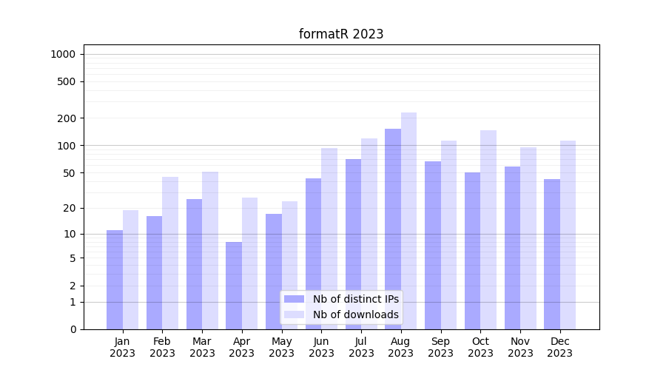
Task: Click the July distinct IPs bar
Action: (x=353, y=244)
